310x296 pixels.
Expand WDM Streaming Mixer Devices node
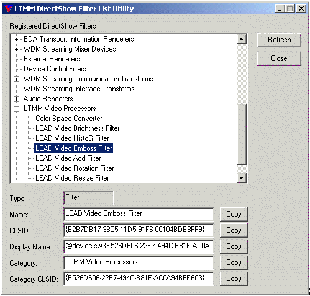(x=16, y=49)
